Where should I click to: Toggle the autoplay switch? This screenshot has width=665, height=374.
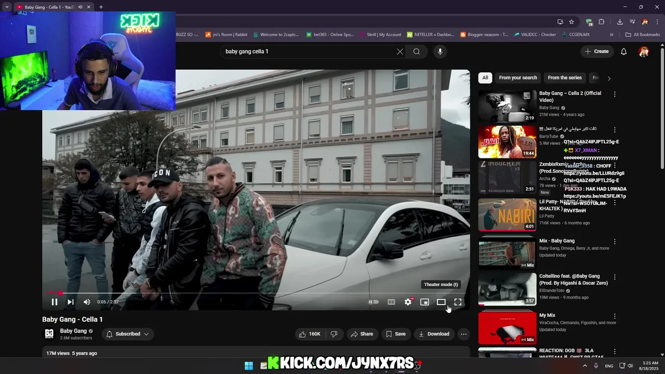pos(374,302)
